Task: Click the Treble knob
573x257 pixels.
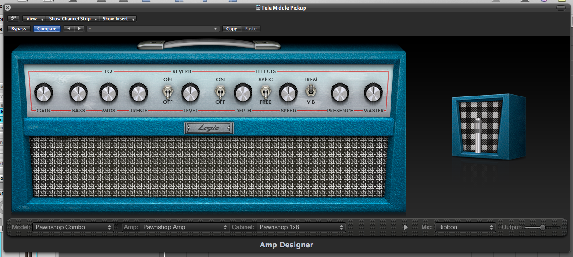Action: pyautogui.click(x=139, y=93)
